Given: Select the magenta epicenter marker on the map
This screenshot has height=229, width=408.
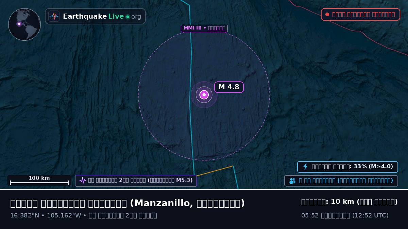Looking at the screenshot, I should tap(204, 95).
